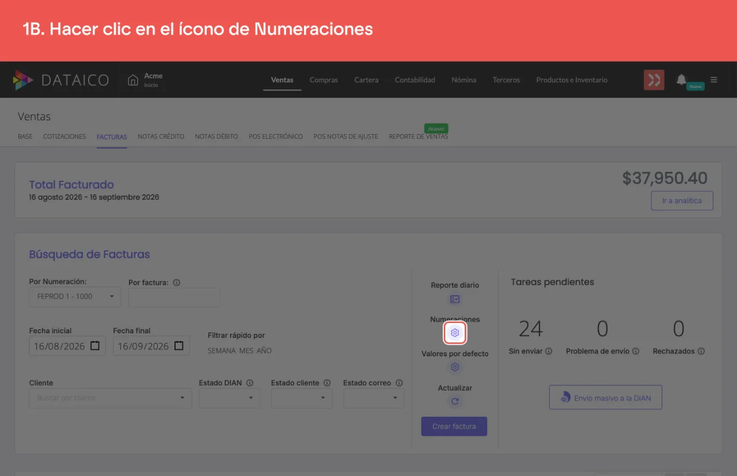This screenshot has width=737, height=476.
Task: Click the Actualizar refresh icon
Action: (455, 401)
